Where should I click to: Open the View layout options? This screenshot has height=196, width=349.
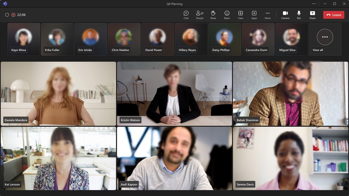[x=240, y=15]
